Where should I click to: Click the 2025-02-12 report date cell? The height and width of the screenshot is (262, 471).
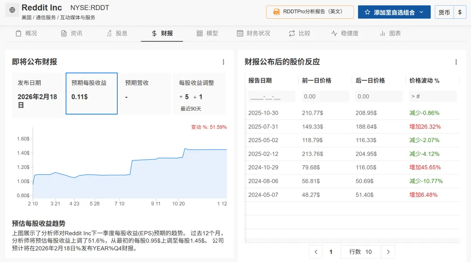click(x=263, y=154)
